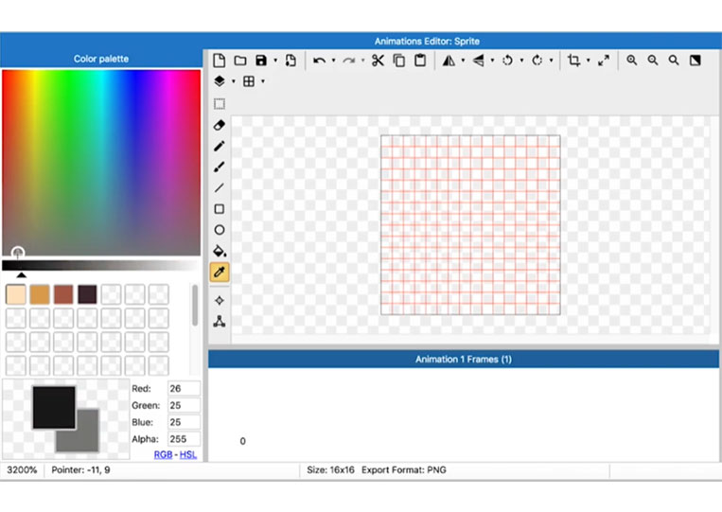
Task: Expand the rotate counter-clockwise dropdown arrow
Action: [521, 61]
